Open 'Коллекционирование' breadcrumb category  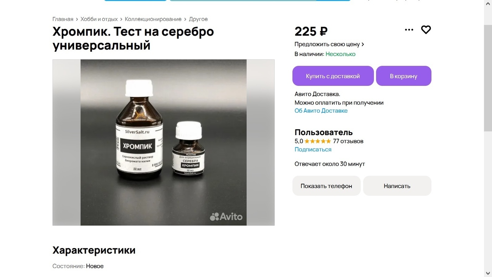click(153, 19)
